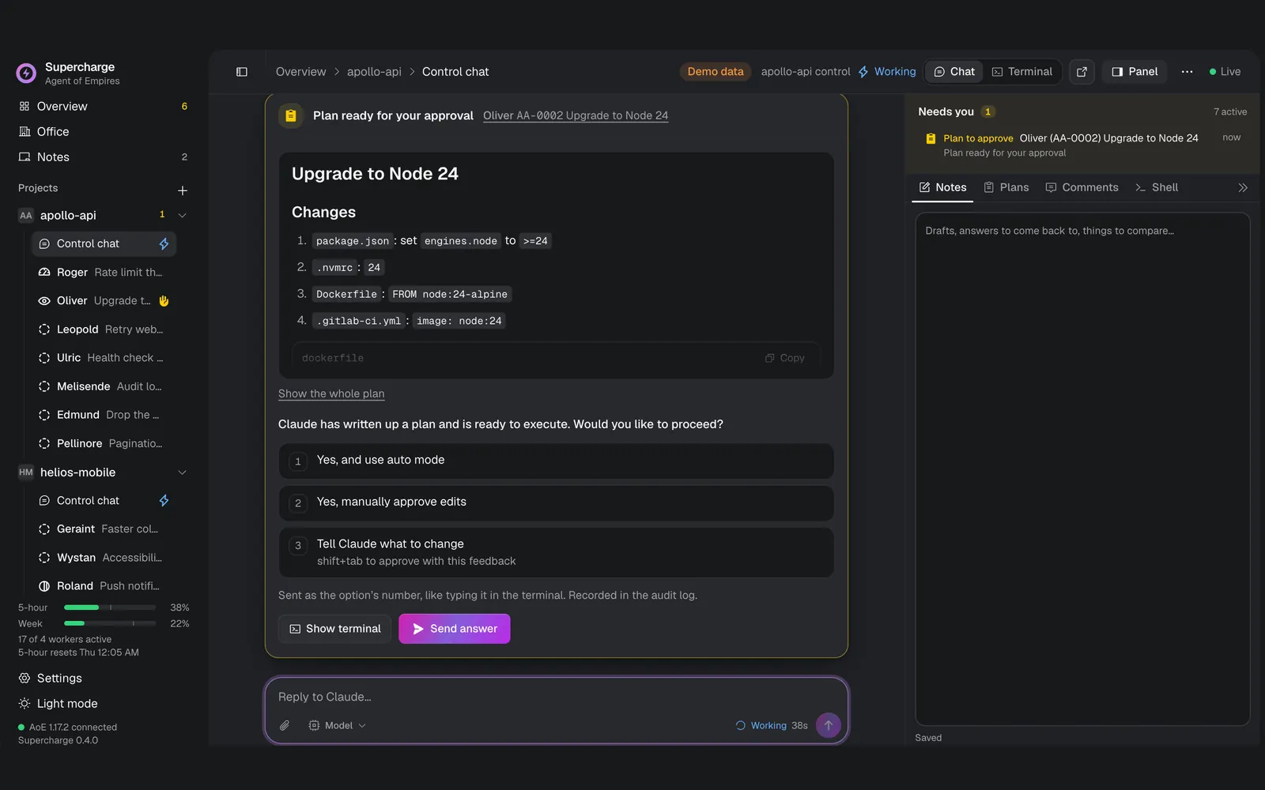
Task: Click the lightning icon on helios-mobile Control chat
Action: pyautogui.click(x=164, y=501)
